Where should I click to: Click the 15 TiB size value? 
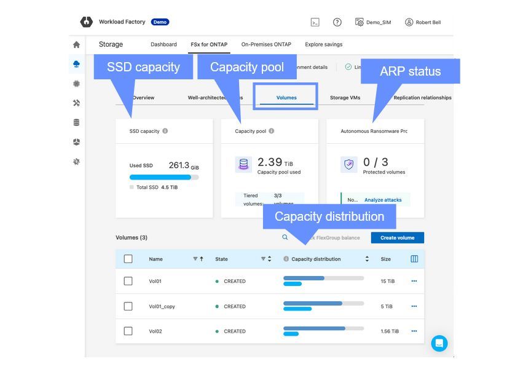(388, 281)
